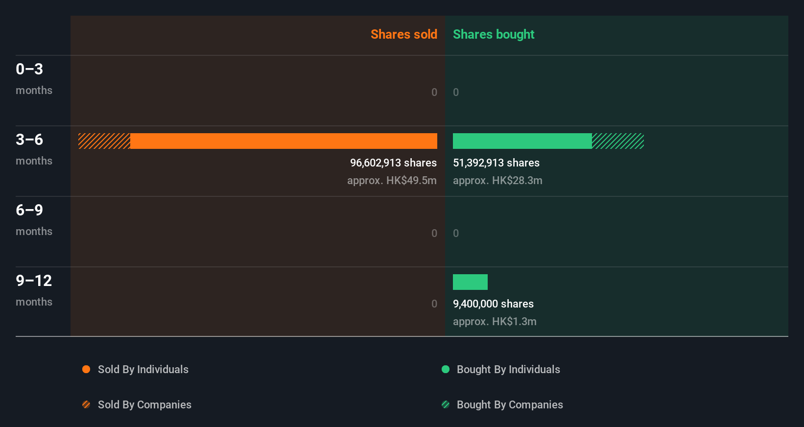Screen dimensions: 804x427
Task: Click the 0–3 months shares sold zero
Action: tap(434, 92)
